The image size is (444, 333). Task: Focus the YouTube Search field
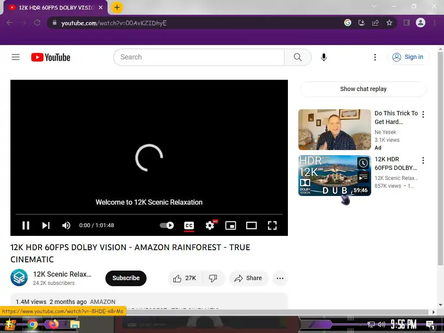coord(199,57)
